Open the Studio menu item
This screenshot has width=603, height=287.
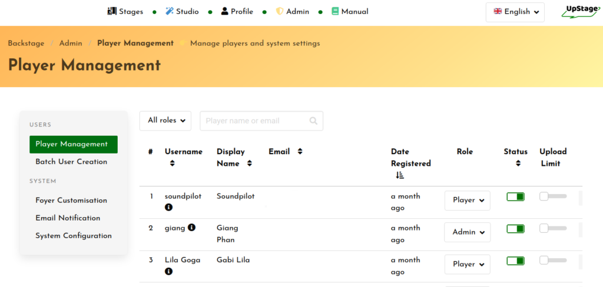pos(183,12)
